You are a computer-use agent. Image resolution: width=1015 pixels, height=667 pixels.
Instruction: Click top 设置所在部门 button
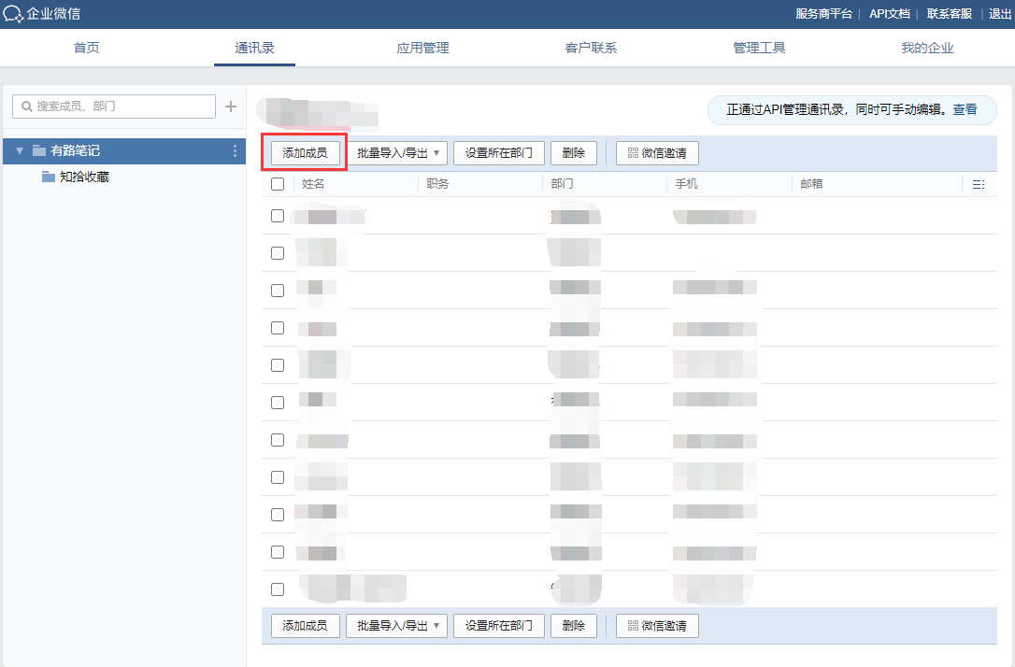pyautogui.click(x=499, y=153)
